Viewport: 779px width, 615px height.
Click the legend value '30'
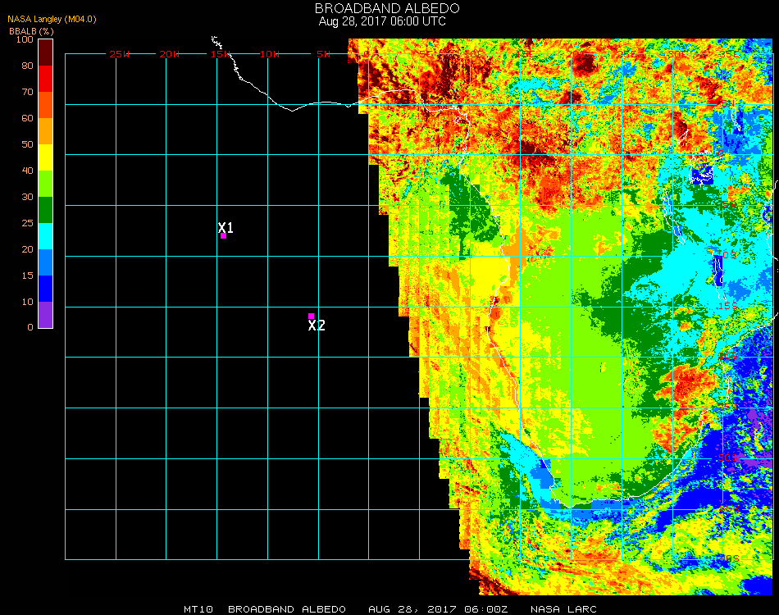click(x=27, y=198)
